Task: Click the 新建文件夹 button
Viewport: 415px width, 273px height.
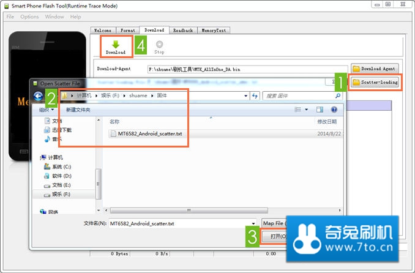Action: click(78, 110)
